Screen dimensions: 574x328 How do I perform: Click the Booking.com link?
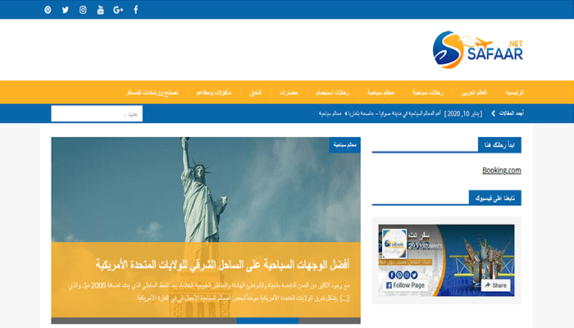pyautogui.click(x=502, y=171)
